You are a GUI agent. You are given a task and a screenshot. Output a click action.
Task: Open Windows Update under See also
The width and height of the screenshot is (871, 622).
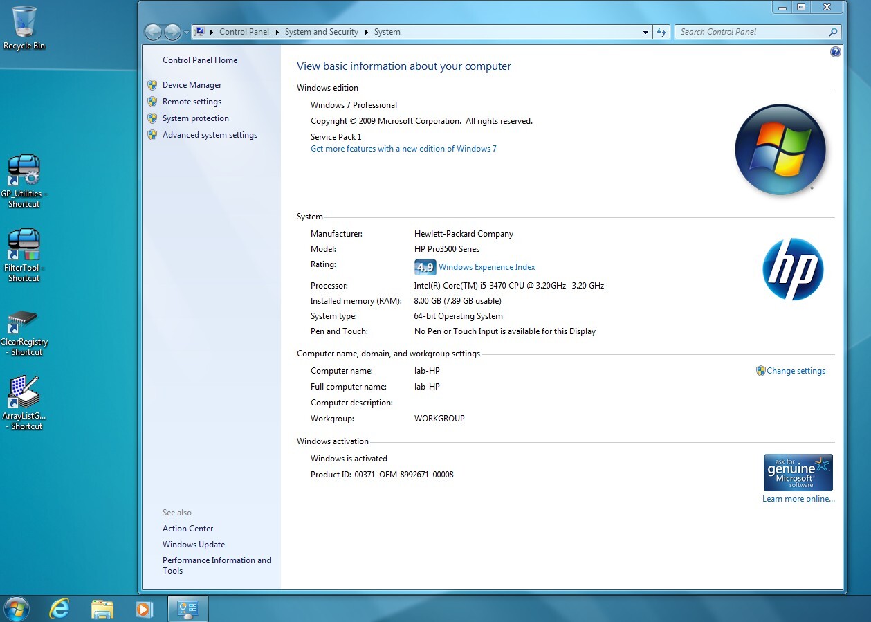194,545
